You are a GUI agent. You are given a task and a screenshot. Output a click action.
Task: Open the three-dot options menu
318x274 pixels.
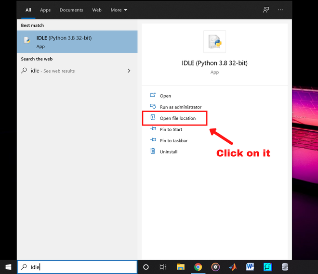tap(280, 10)
